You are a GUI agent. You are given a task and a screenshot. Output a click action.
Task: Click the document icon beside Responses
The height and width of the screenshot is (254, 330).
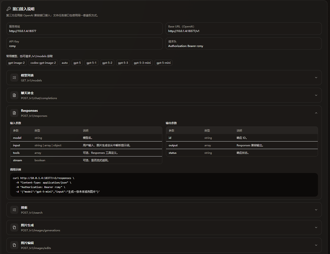14,113
